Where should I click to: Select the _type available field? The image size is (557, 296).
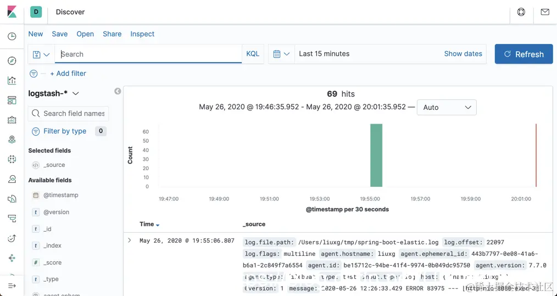pos(51,280)
